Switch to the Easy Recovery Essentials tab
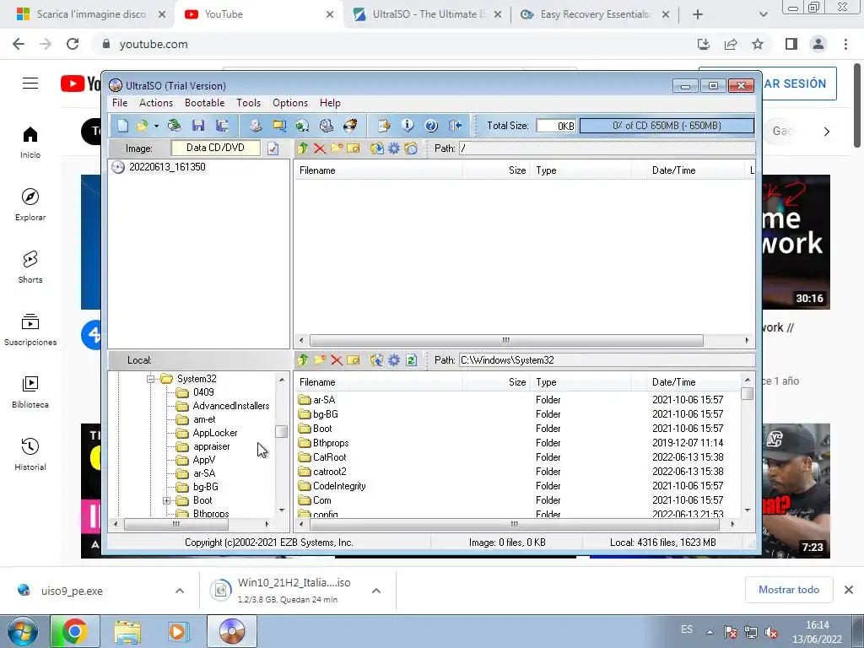864x648 pixels. (x=595, y=14)
